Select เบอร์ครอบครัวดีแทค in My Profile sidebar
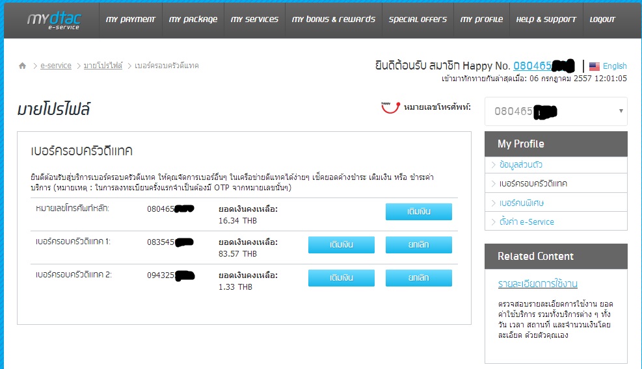 [x=533, y=184]
